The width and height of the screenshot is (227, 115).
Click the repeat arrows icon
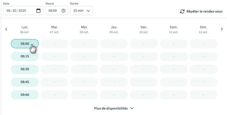[182, 11]
